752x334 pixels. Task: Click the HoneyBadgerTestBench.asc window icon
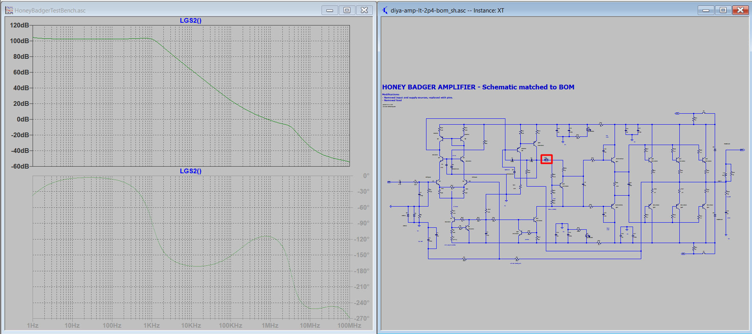[9, 10]
